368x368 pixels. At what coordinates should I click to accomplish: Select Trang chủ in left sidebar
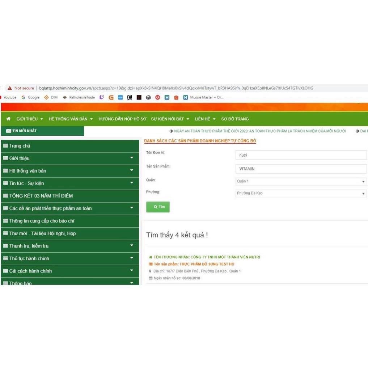click(x=20, y=146)
